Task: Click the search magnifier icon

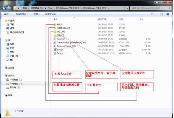Action: (x=169, y=8)
